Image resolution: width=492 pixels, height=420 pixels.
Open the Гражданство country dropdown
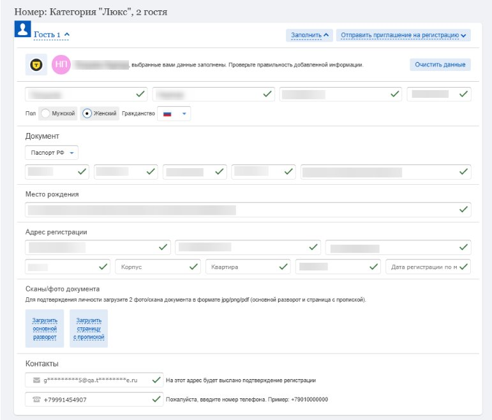click(x=184, y=114)
